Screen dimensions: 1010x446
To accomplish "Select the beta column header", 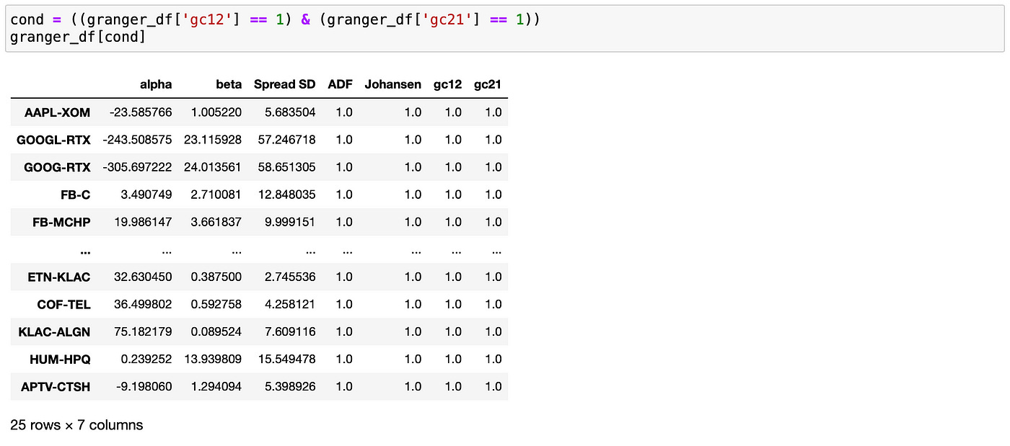I will 229,84.
